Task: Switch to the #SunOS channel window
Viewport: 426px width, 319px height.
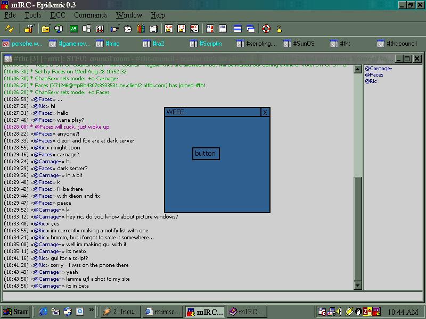Action: 298,44
